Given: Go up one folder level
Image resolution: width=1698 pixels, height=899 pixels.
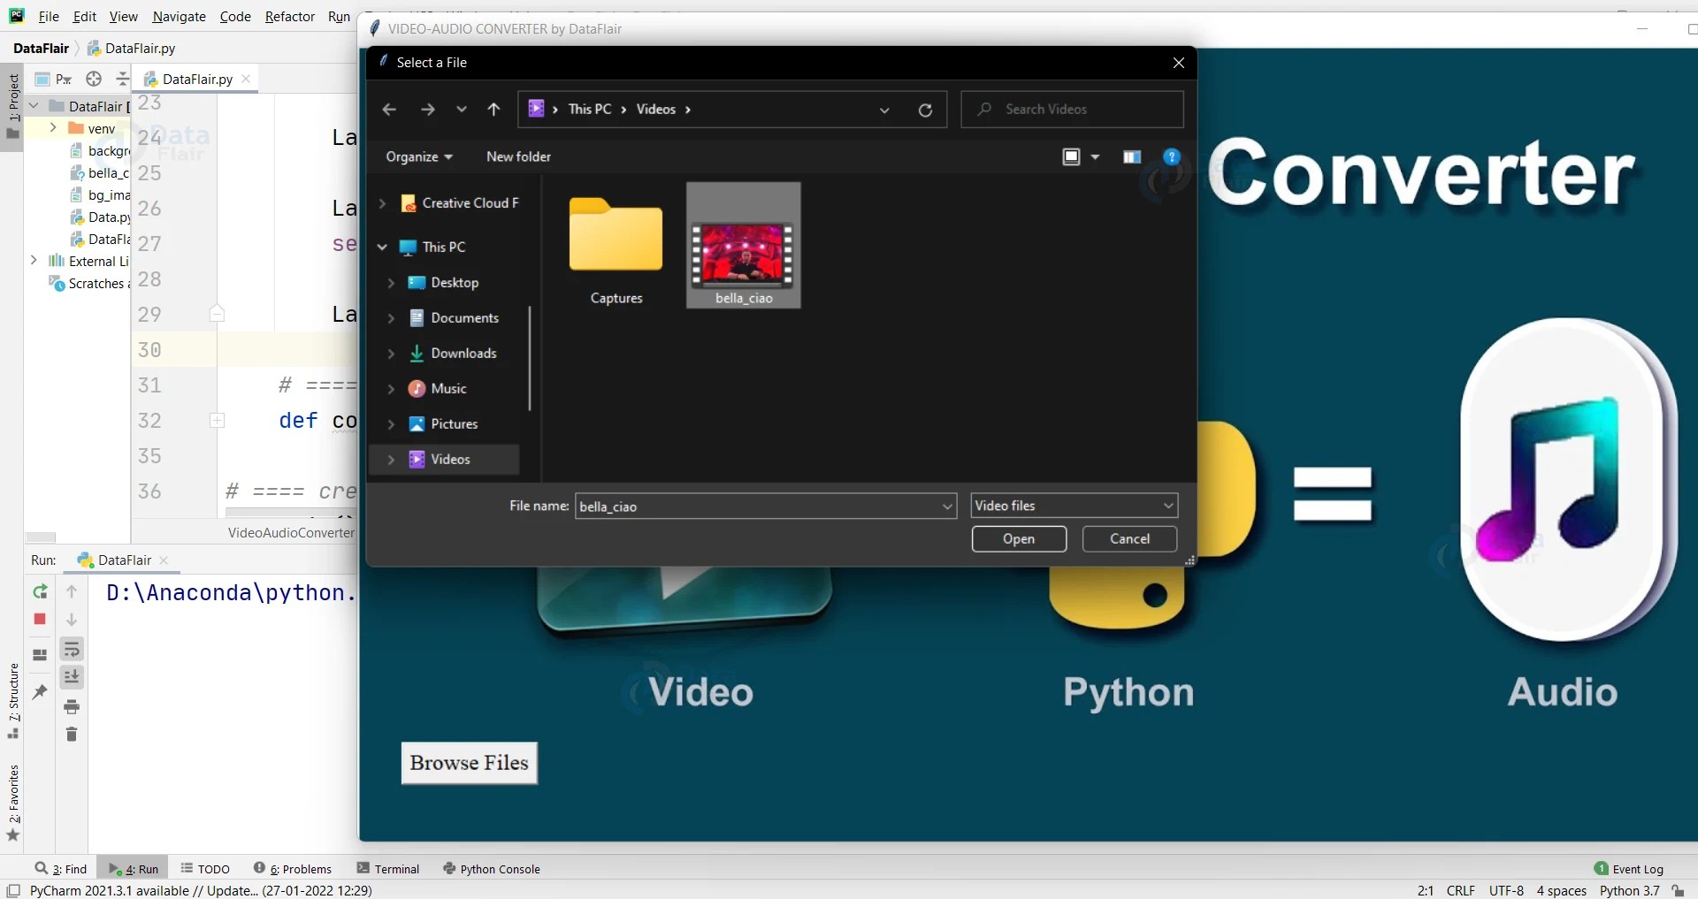Looking at the screenshot, I should point(494,110).
